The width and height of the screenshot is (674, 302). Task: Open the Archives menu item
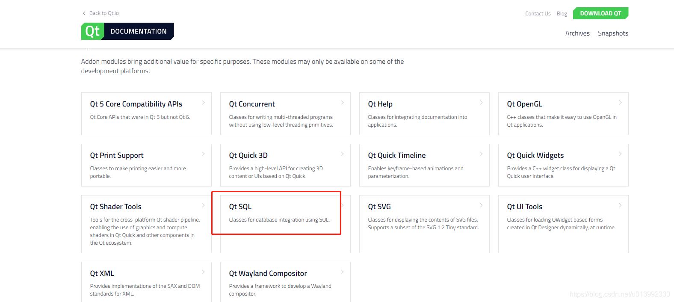tap(577, 33)
